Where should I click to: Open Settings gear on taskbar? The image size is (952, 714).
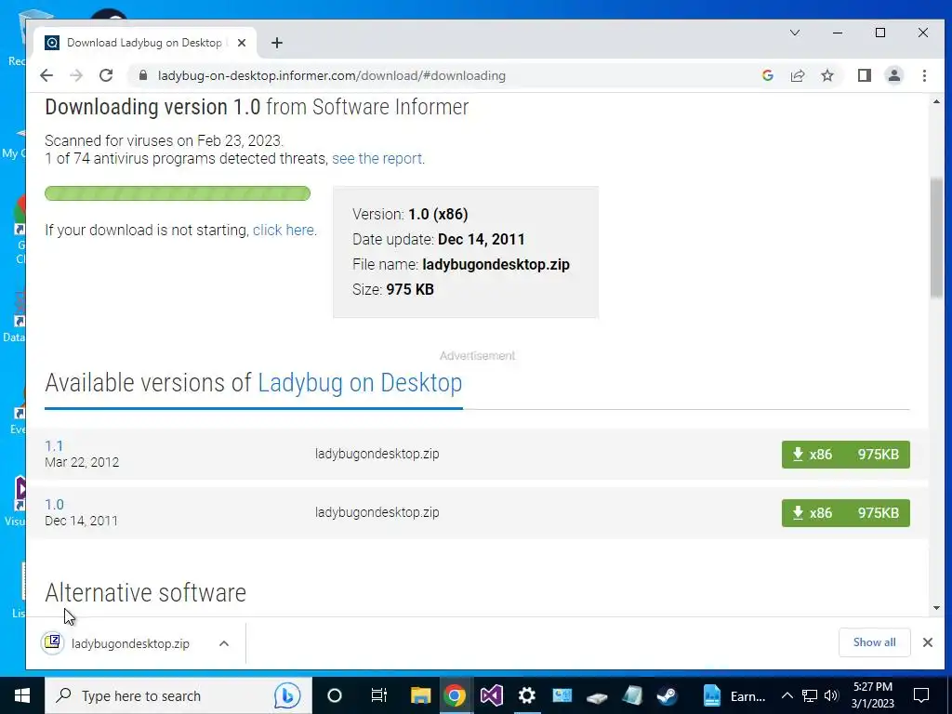pyautogui.click(x=526, y=695)
